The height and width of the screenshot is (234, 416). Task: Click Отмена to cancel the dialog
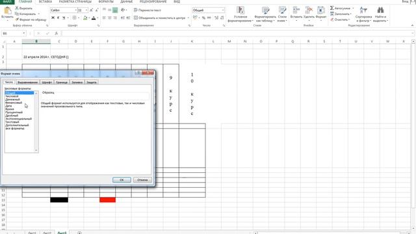[x=142, y=180]
